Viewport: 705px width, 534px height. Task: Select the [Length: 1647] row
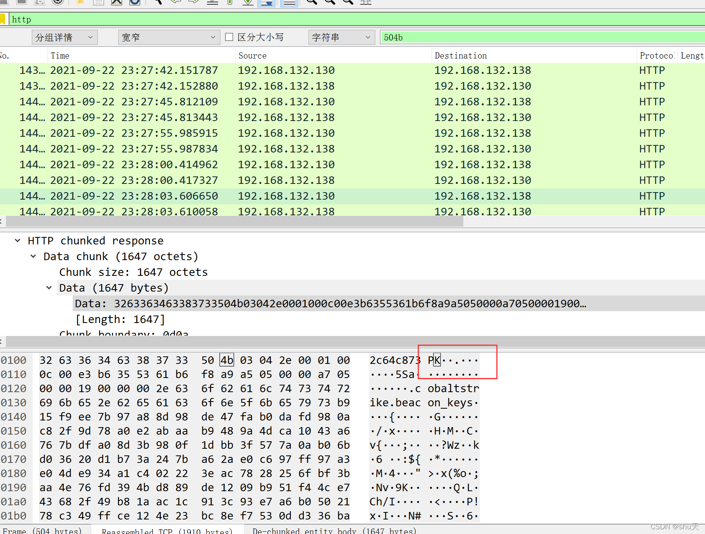[120, 319]
